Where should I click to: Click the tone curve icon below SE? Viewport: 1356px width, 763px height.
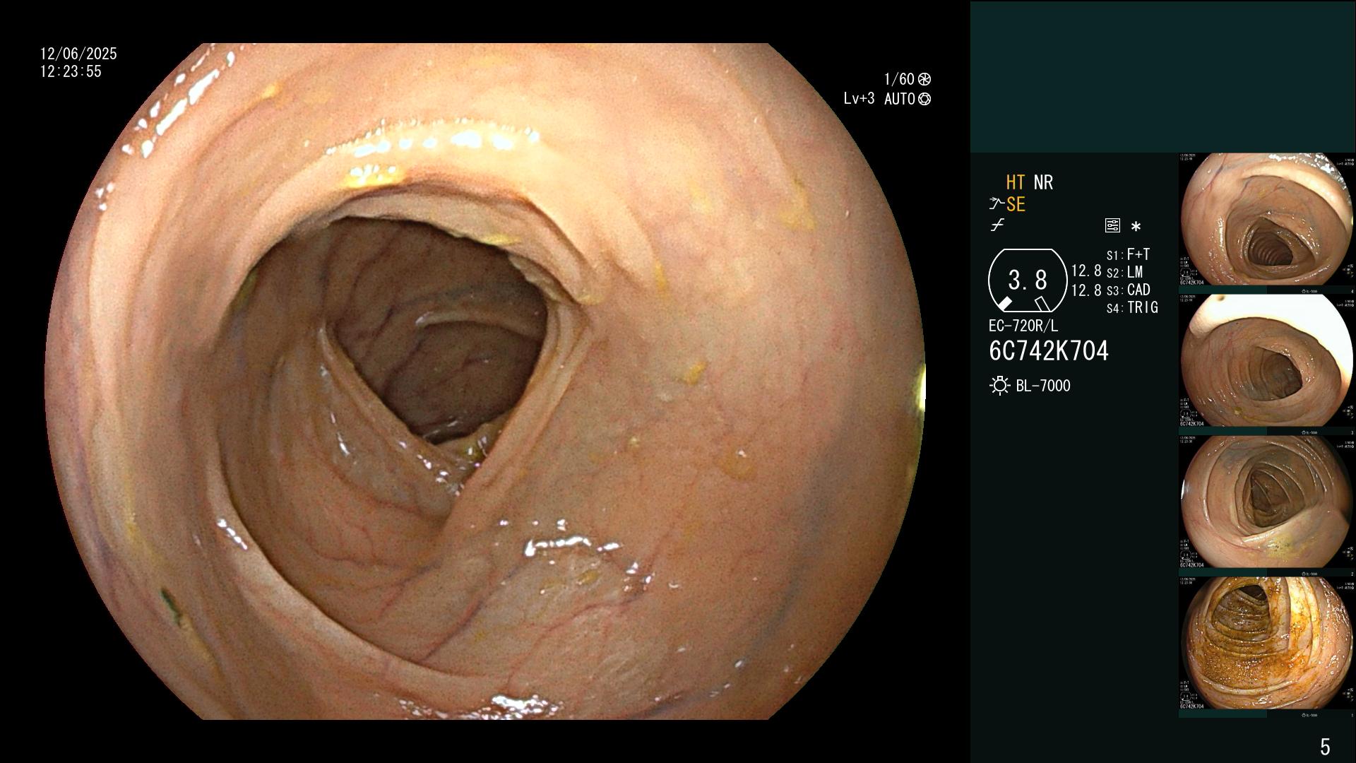coord(997,225)
